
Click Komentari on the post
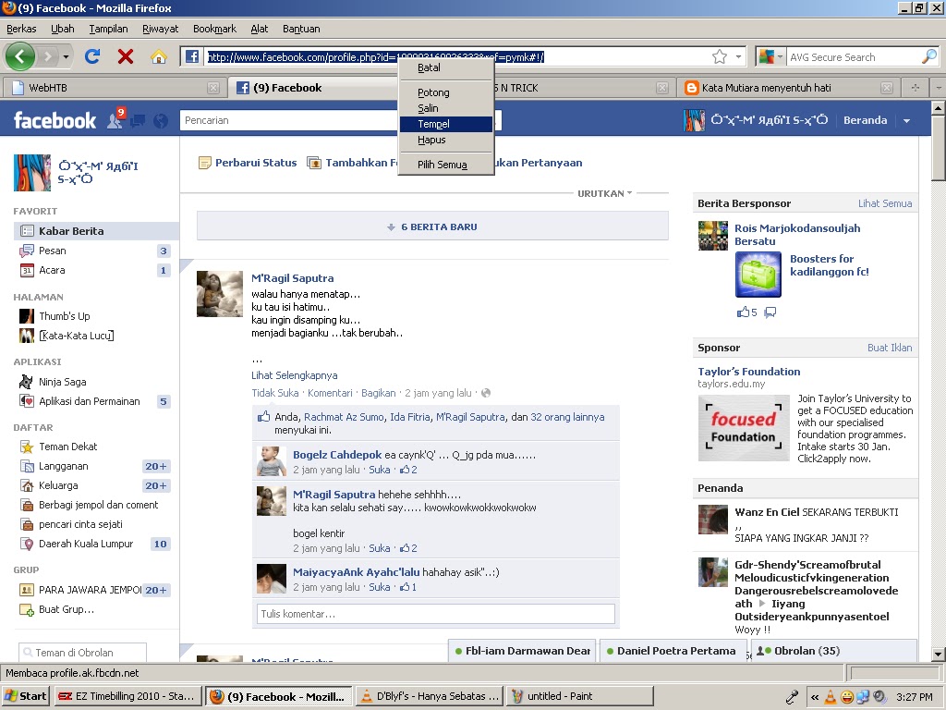click(330, 393)
